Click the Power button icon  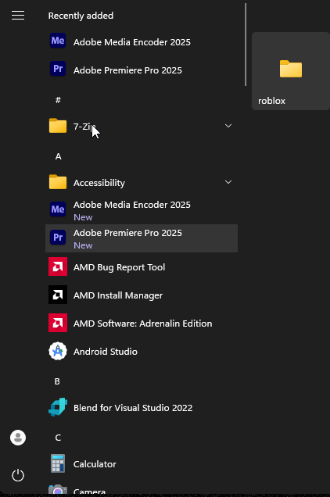tap(18, 475)
